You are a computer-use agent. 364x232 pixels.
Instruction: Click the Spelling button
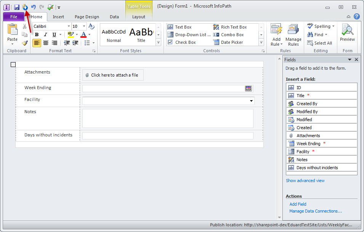(321, 26)
